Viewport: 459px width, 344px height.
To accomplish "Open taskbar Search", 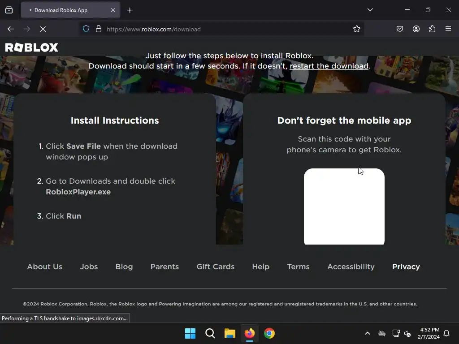I will tap(210, 333).
